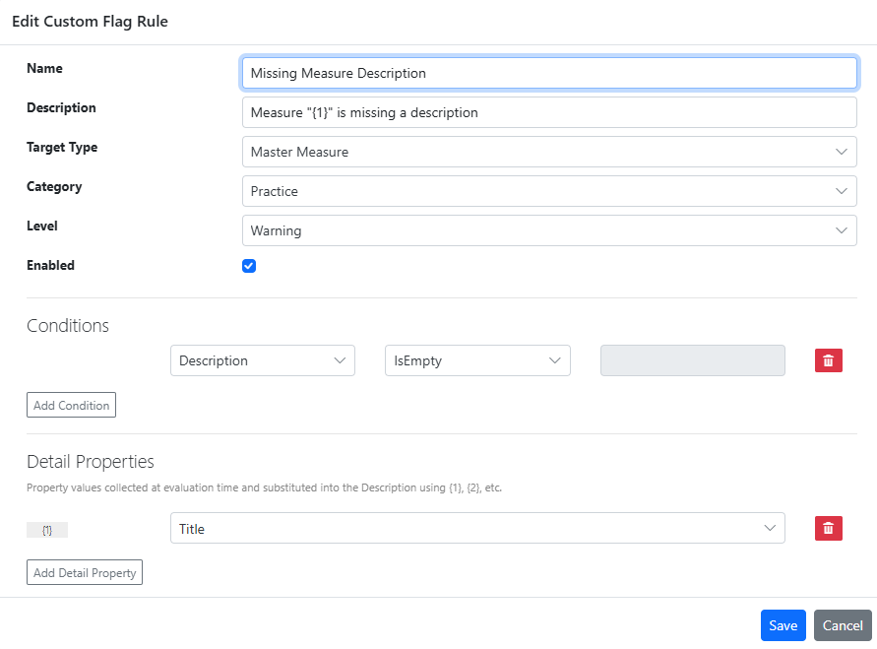The image size is (877, 649).
Task: Click the Add Condition button
Action: [x=71, y=405]
